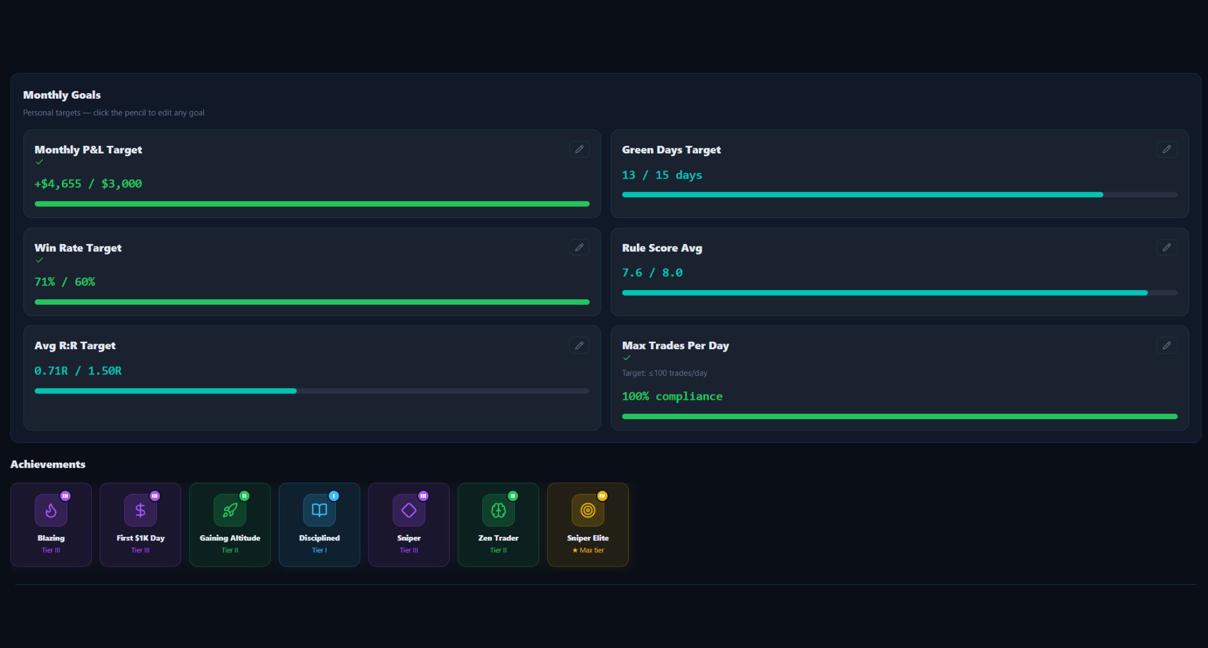The image size is (1208, 648).
Task: Click the Max Trades Per Day heading
Action: click(675, 346)
